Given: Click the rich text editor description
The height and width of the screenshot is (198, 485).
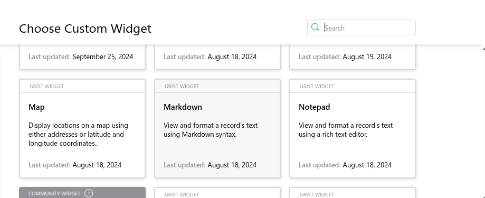Looking at the screenshot, I should tap(346, 130).
